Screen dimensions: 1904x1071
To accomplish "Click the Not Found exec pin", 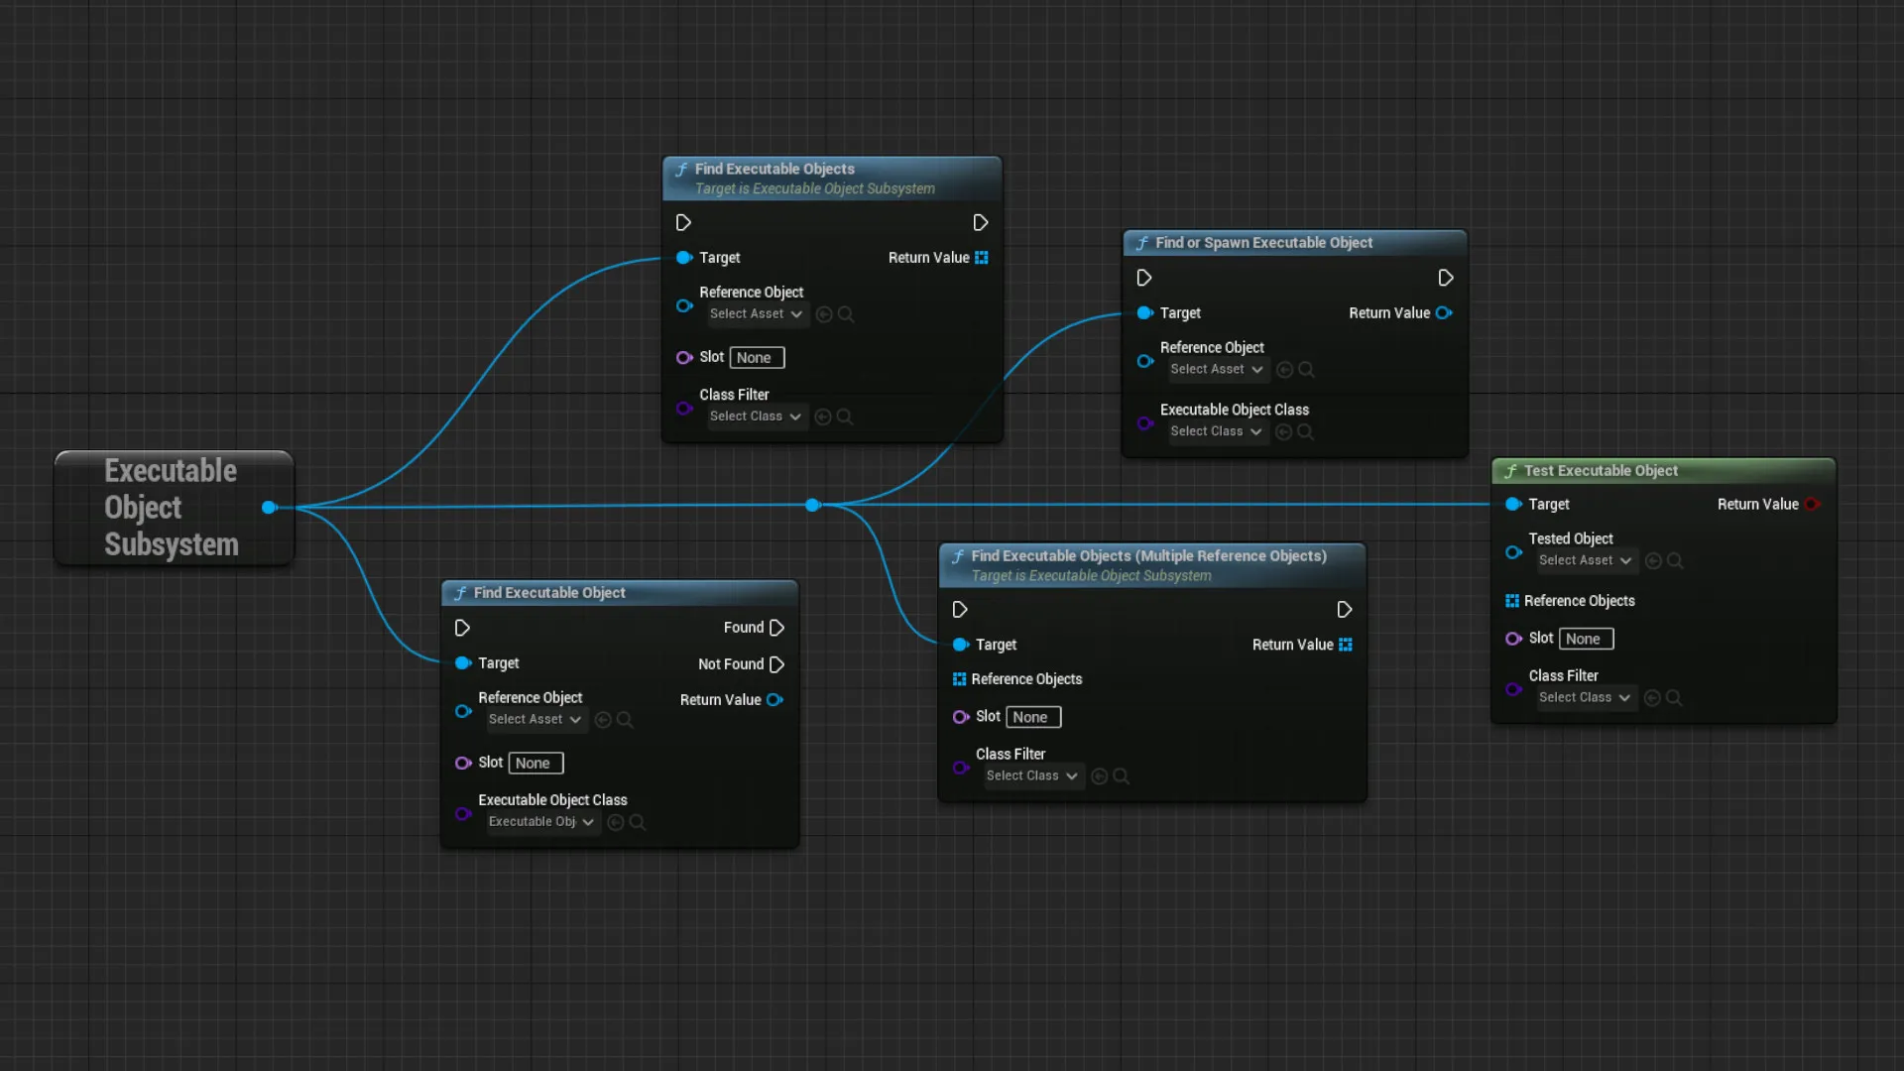I will click(x=776, y=664).
